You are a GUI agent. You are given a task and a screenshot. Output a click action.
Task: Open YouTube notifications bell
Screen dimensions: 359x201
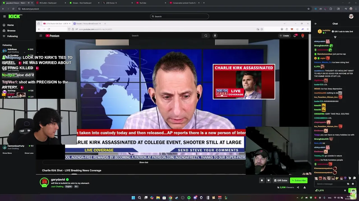(295, 36)
